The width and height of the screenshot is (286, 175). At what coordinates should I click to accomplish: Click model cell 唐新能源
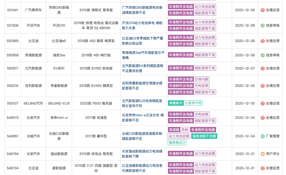pos(59,168)
